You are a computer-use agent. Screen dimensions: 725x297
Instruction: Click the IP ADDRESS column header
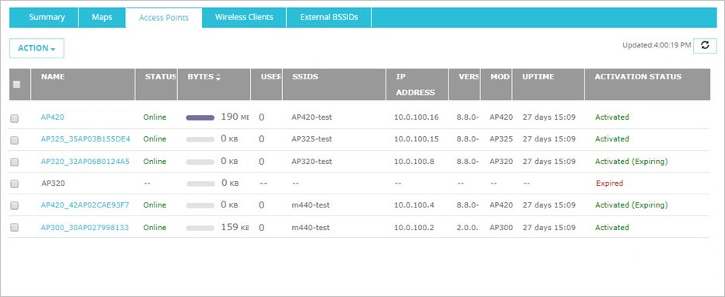coord(415,85)
